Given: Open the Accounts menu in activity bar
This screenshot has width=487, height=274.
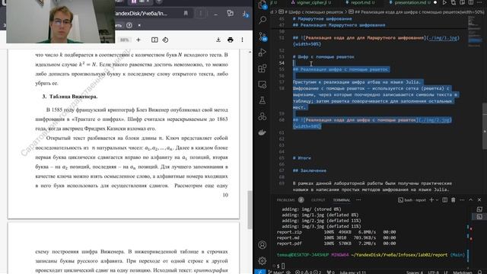Looking at the screenshot, I should (263, 245).
